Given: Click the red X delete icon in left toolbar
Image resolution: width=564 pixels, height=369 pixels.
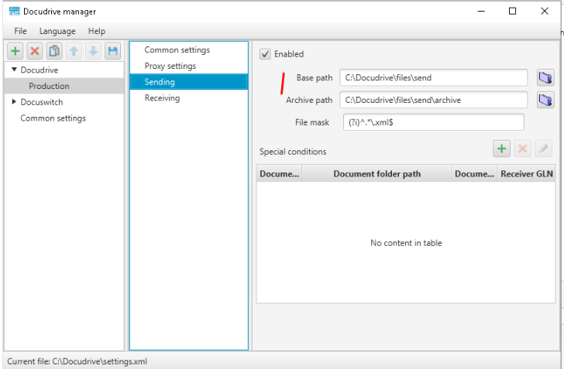Looking at the screenshot, I should (35, 51).
